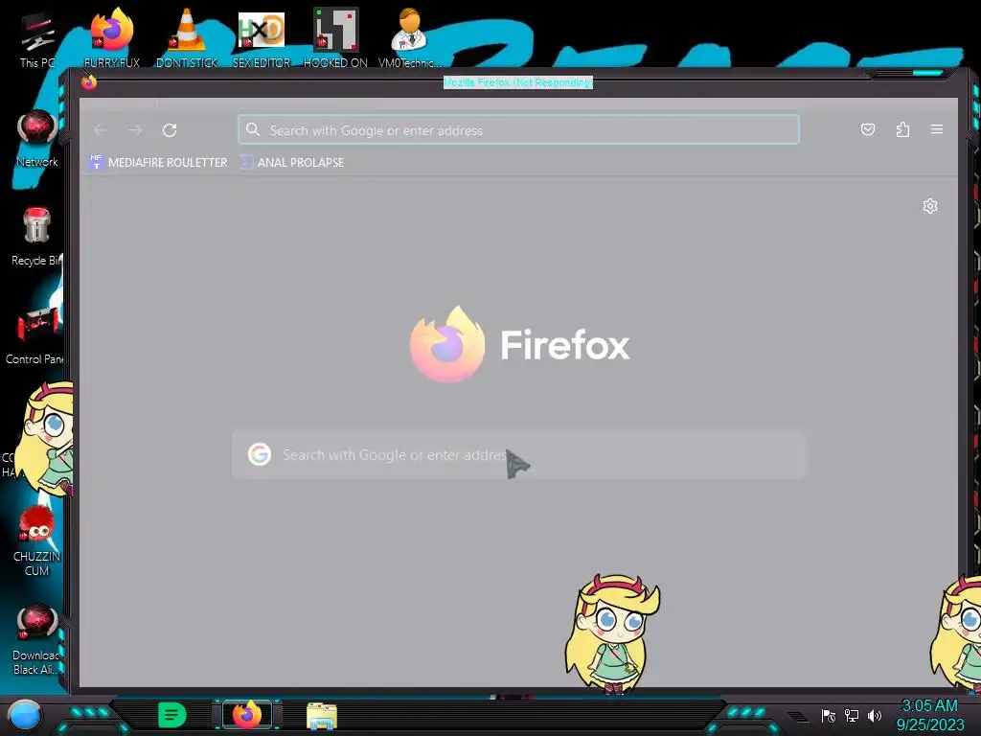The height and width of the screenshot is (736, 981).
Task: Open the volume speaker tray icon
Action: 875,715
